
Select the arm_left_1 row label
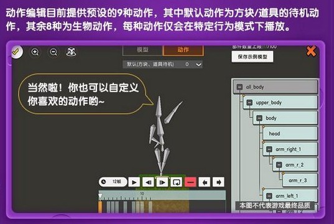(287, 195)
